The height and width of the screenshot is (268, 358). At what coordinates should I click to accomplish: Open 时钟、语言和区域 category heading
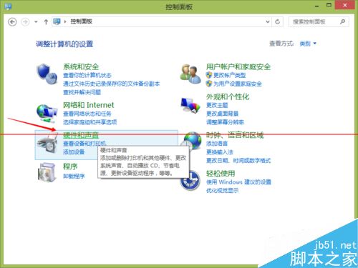click(235, 135)
